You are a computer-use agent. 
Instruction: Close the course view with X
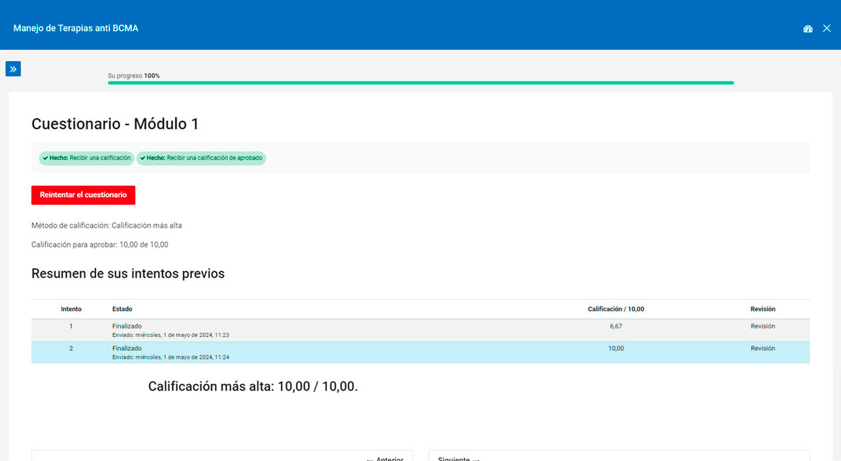pos(826,29)
